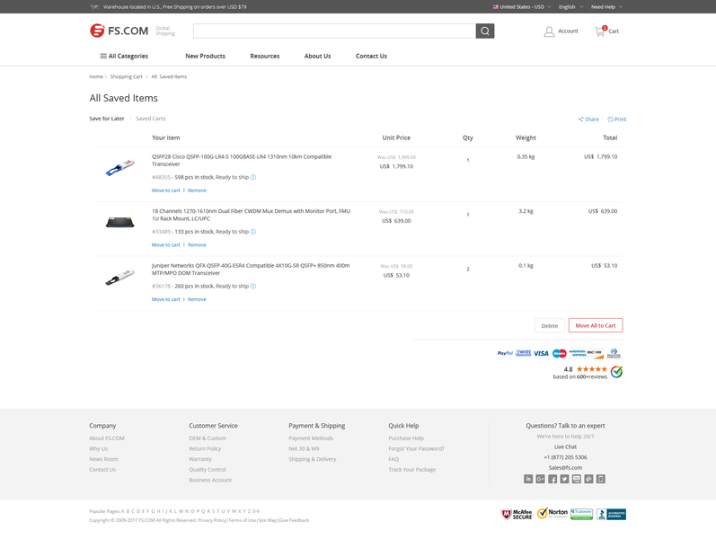This screenshot has height=539, width=716.
Task: Open Forgot Your Password link
Action: pyautogui.click(x=417, y=449)
